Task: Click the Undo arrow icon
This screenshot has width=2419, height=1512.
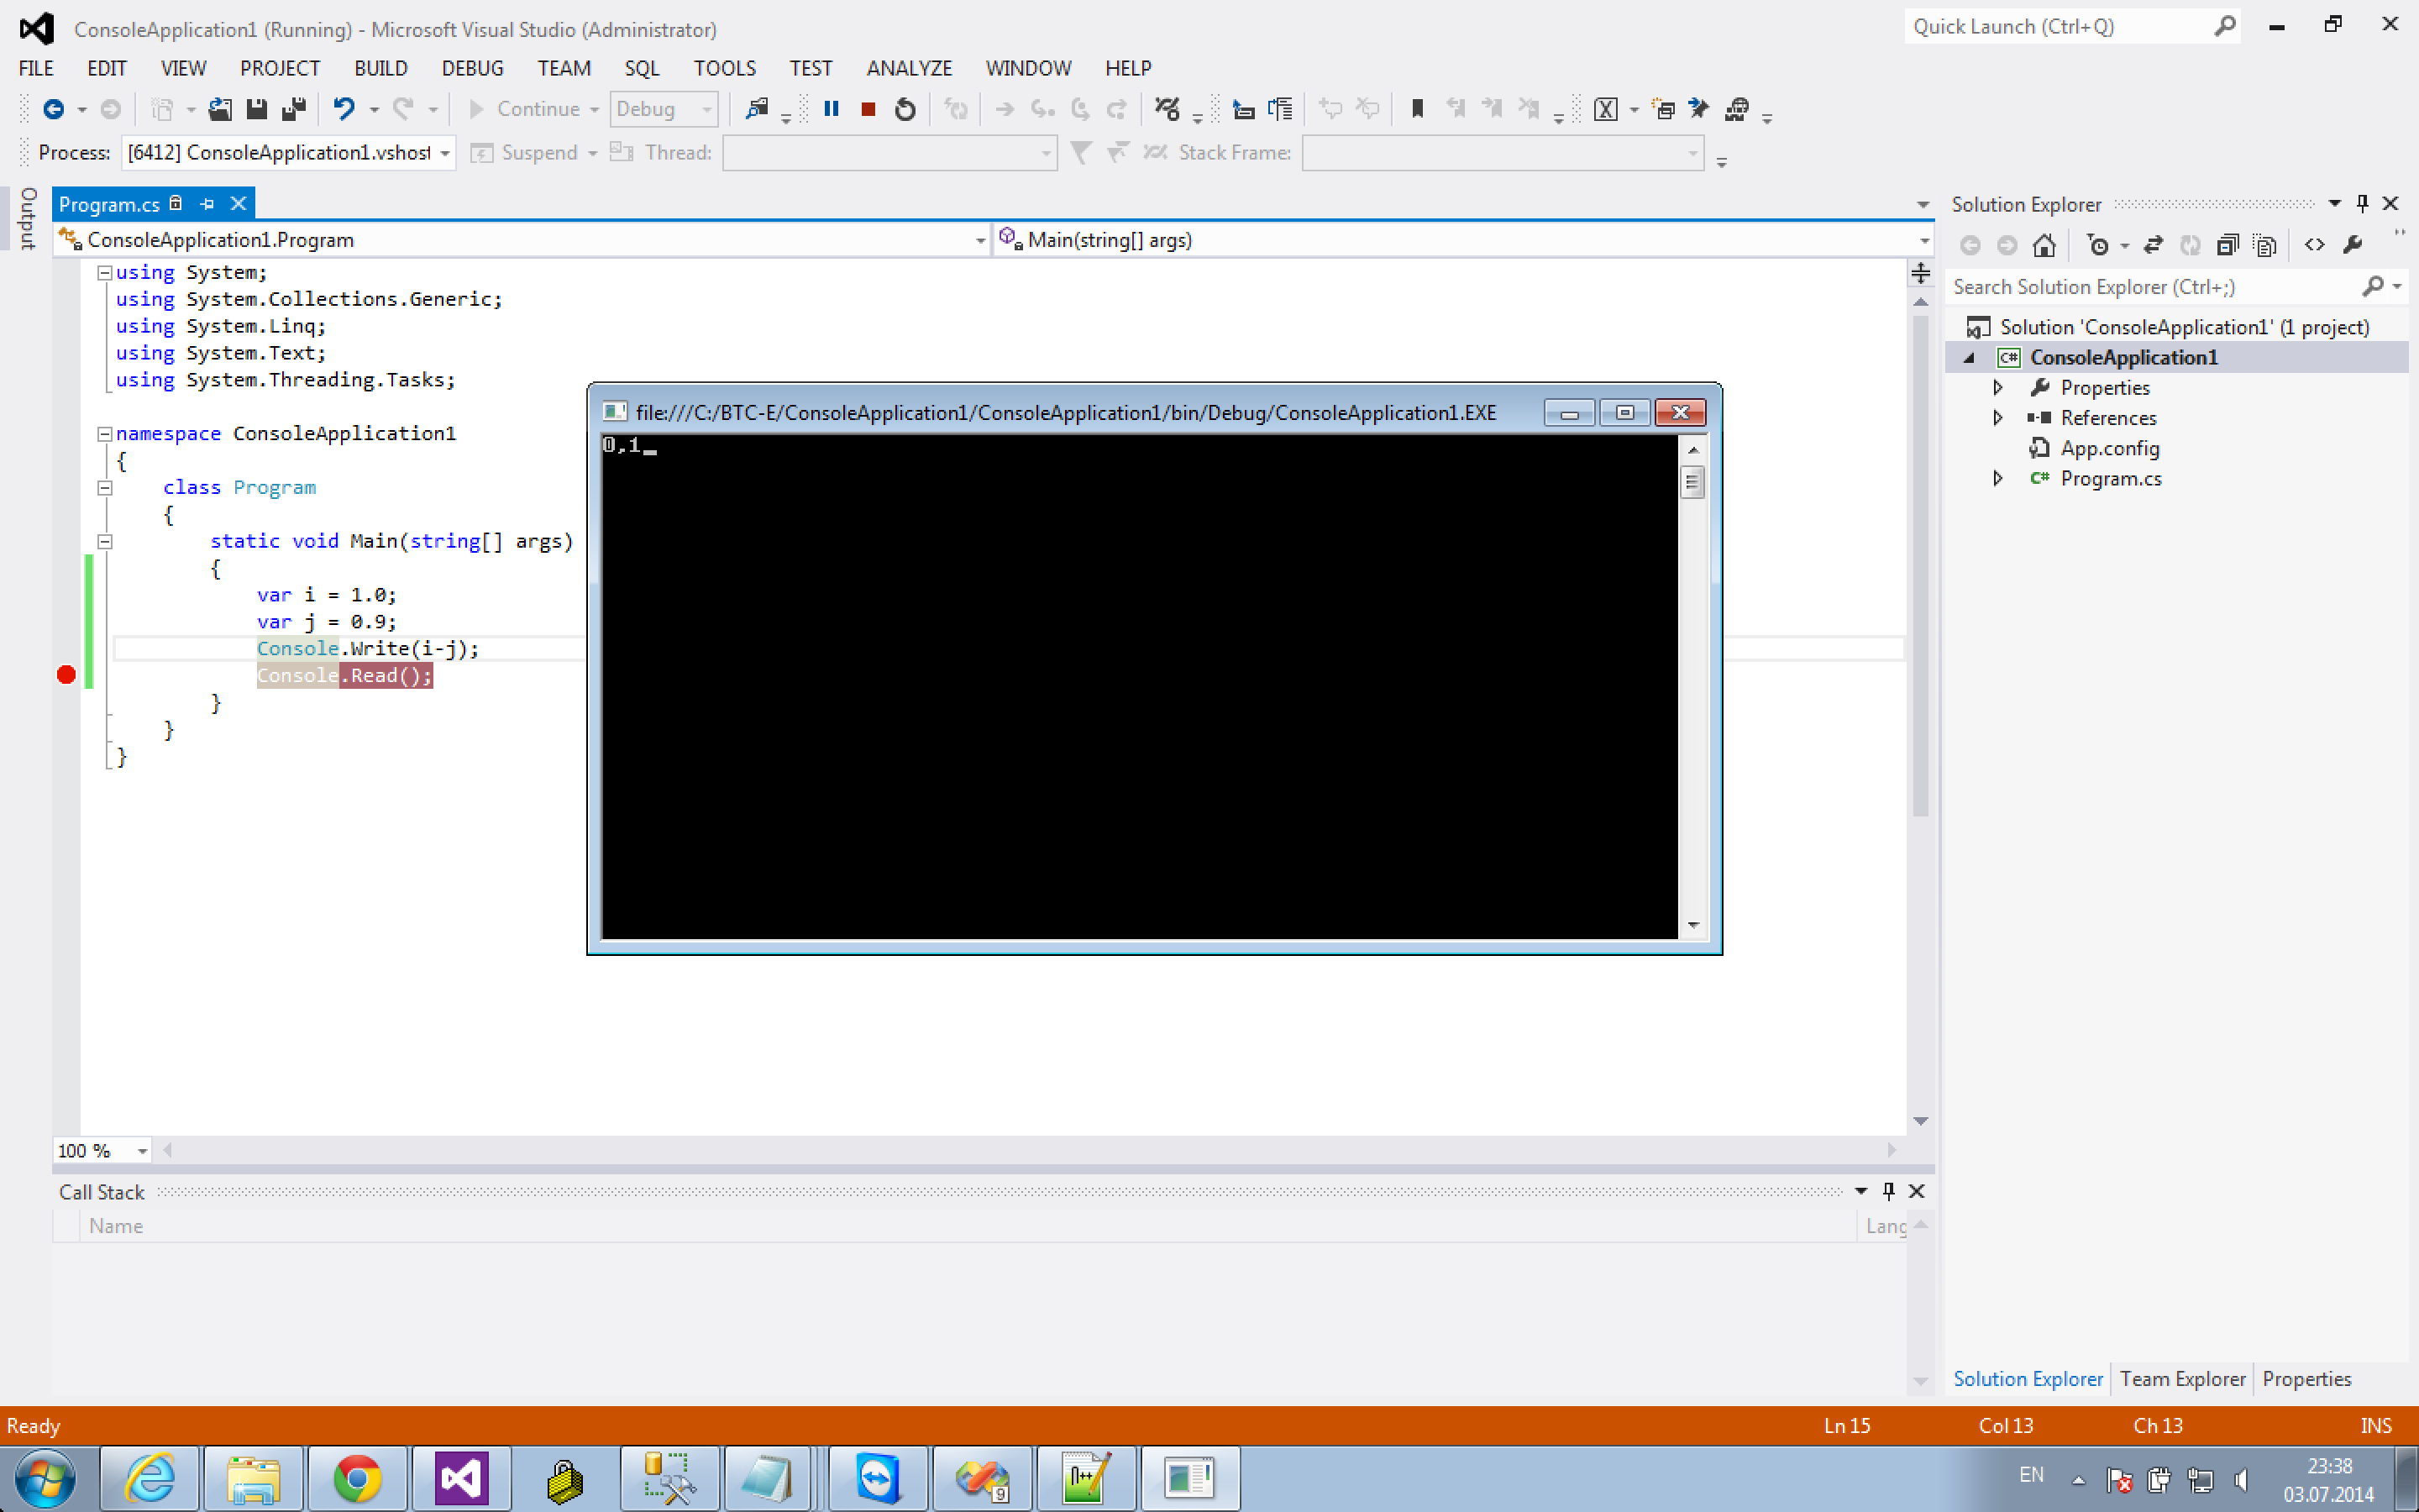Action: [x=344, y=109]
